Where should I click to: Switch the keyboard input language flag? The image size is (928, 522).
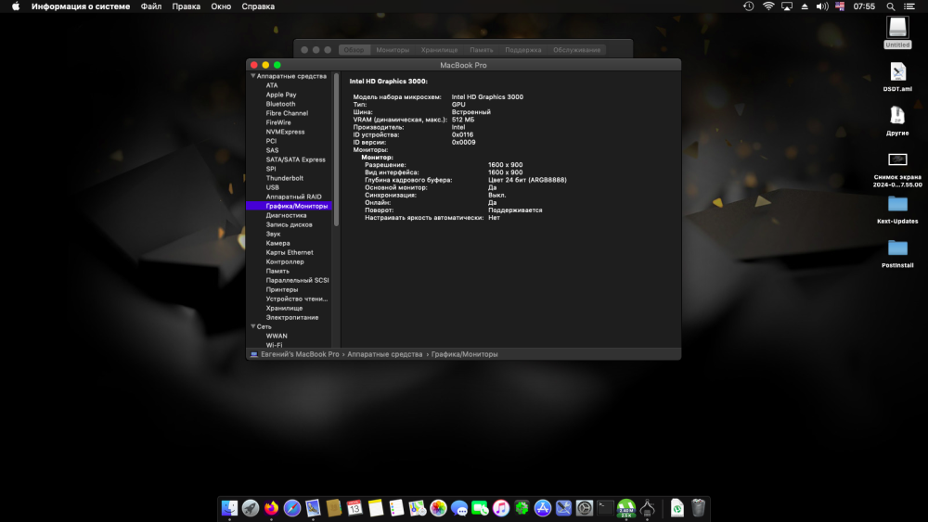click(840, 6)
